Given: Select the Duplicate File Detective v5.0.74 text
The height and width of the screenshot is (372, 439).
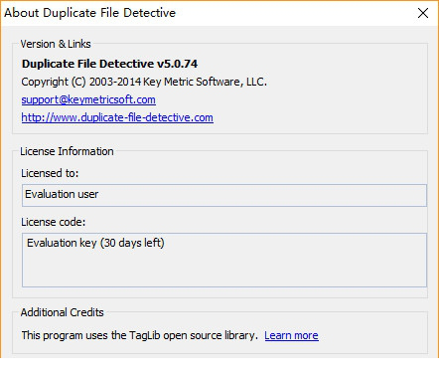Looking at the screenshot, I should [109, 64].
